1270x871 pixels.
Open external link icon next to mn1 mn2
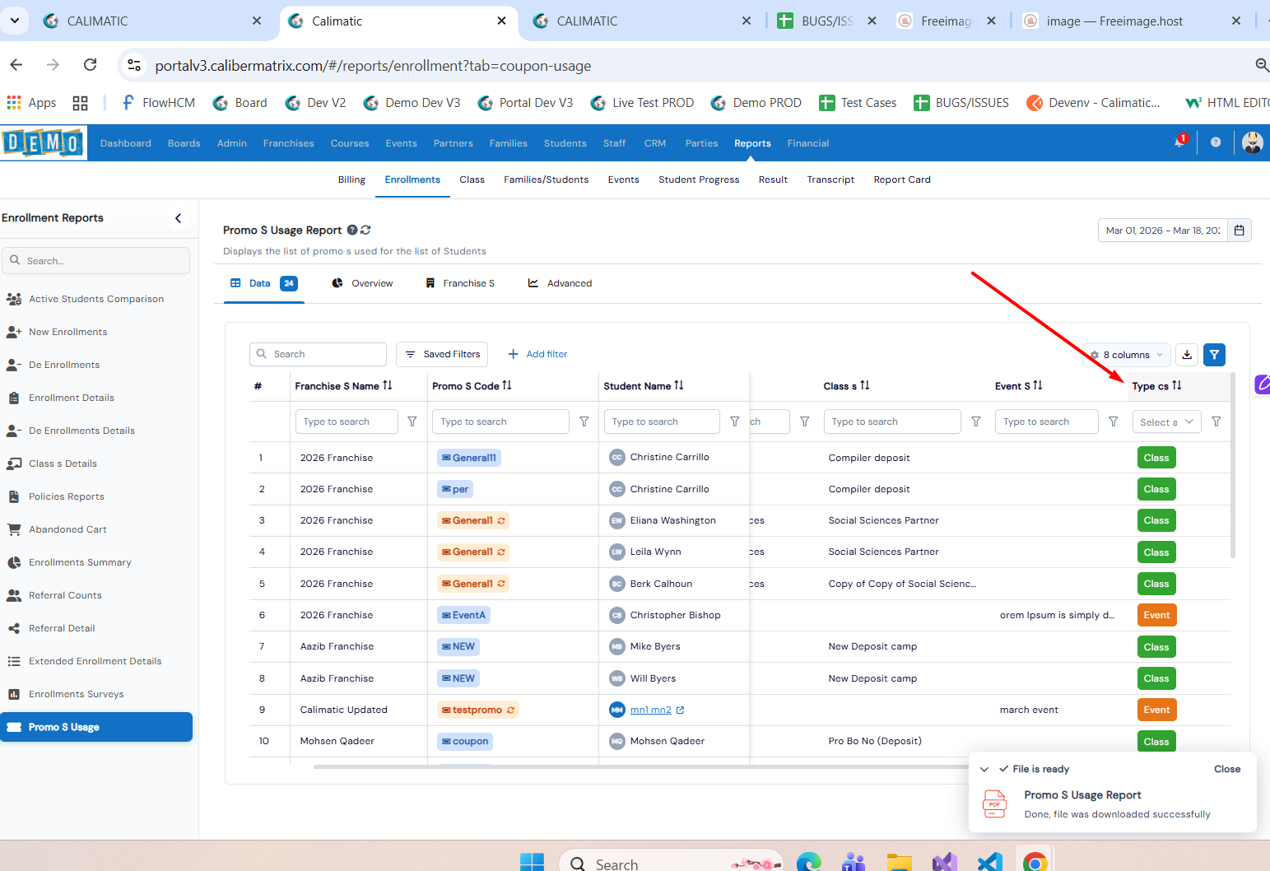tap(681, 710)
